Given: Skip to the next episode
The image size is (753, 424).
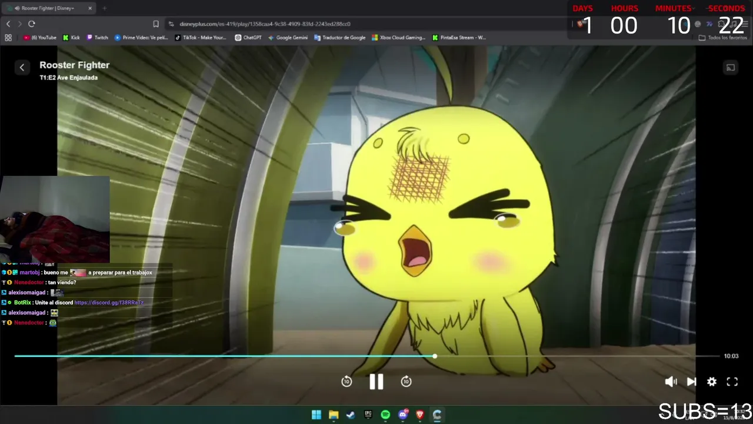Looking at the screenshot, I should tap(692, 382).
